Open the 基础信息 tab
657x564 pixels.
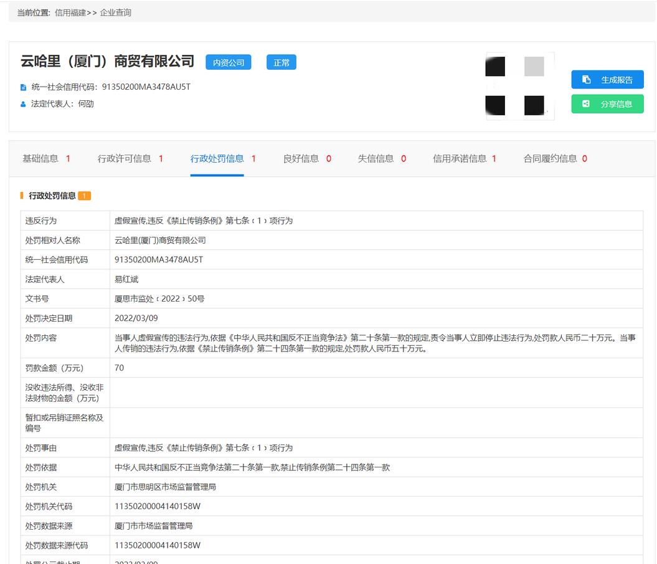coord(40,159)
